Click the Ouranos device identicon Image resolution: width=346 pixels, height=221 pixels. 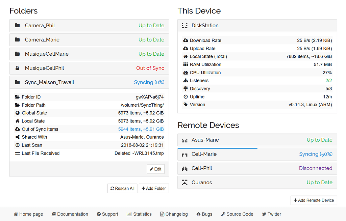tap(184, 183)
